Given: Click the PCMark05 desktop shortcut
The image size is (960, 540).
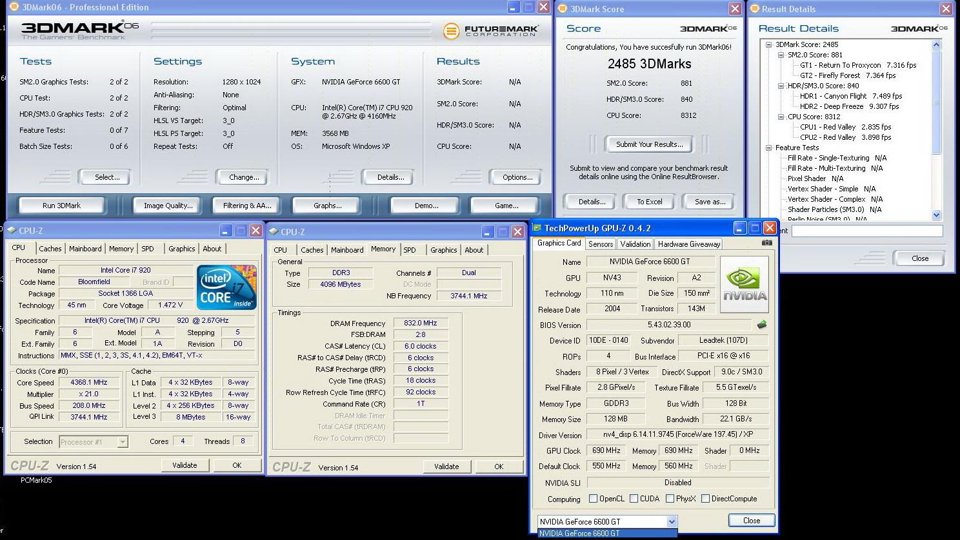Looking at the screenshot, I should click(36, 480).
